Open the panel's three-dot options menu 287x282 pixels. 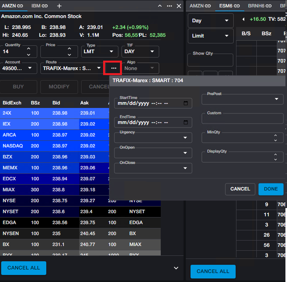[169, 6]
